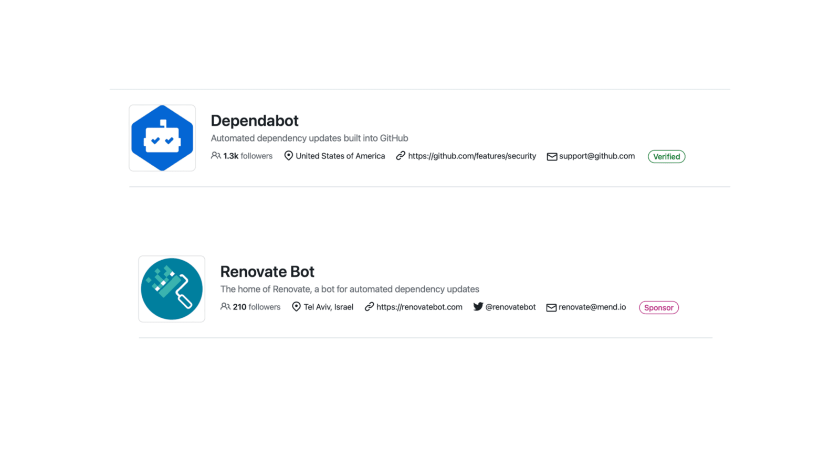Open the @renovatebot Twitter handle
This screenshot has width=840, height=472.
510,307
